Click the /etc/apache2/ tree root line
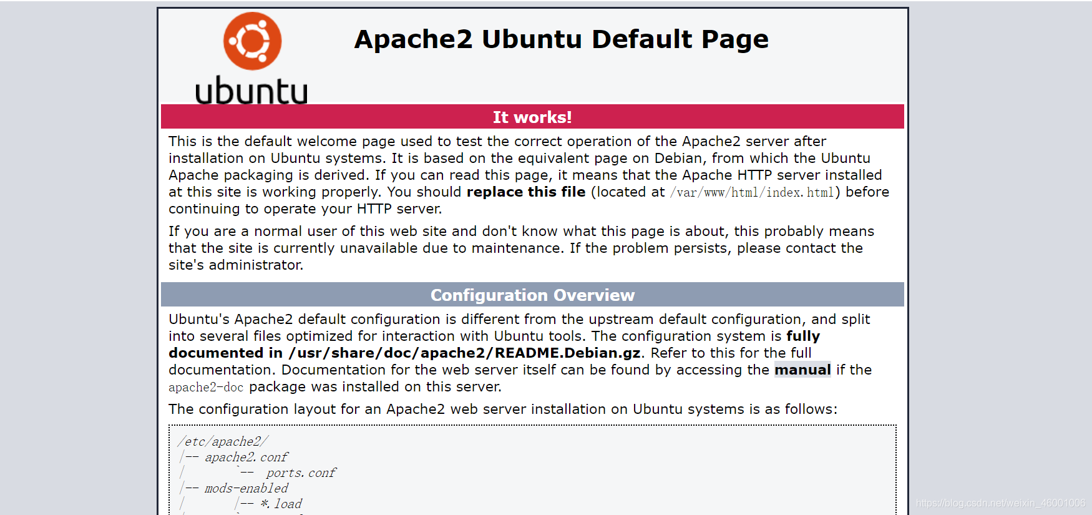The image size is (1092, 515). [x=223, y=441]
